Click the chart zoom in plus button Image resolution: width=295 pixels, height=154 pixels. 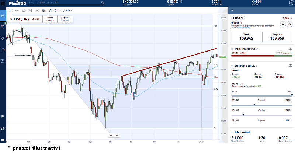[x=117, y=135]
